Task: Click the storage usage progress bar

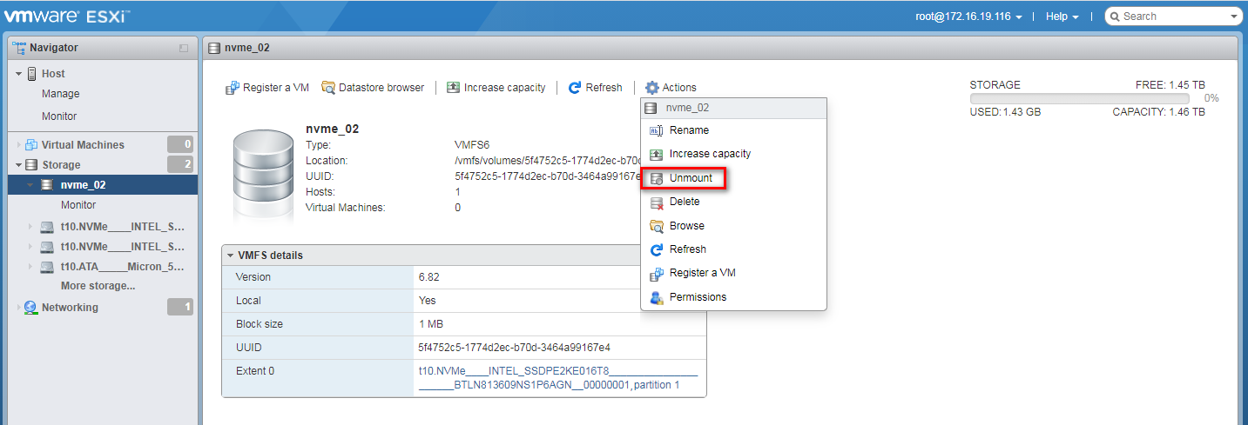Action: (1079, 98)
